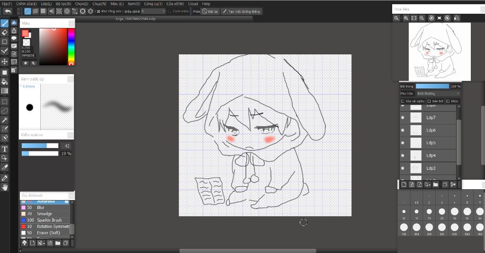
Task: Open Cloud menu
Action: [x=193, y=4]
